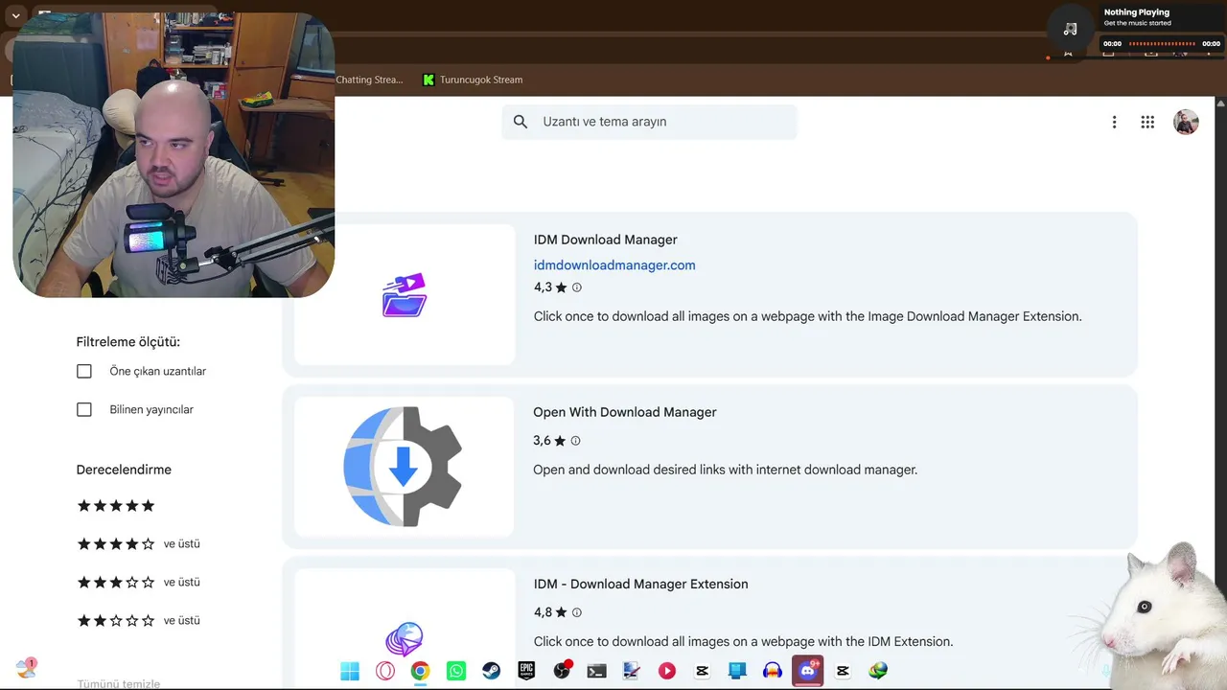Image resolution: width=1227 pixels, height=690 pixels.
Task: Select the four stars 've üstü' rating filter
Action: click(139, 543)
